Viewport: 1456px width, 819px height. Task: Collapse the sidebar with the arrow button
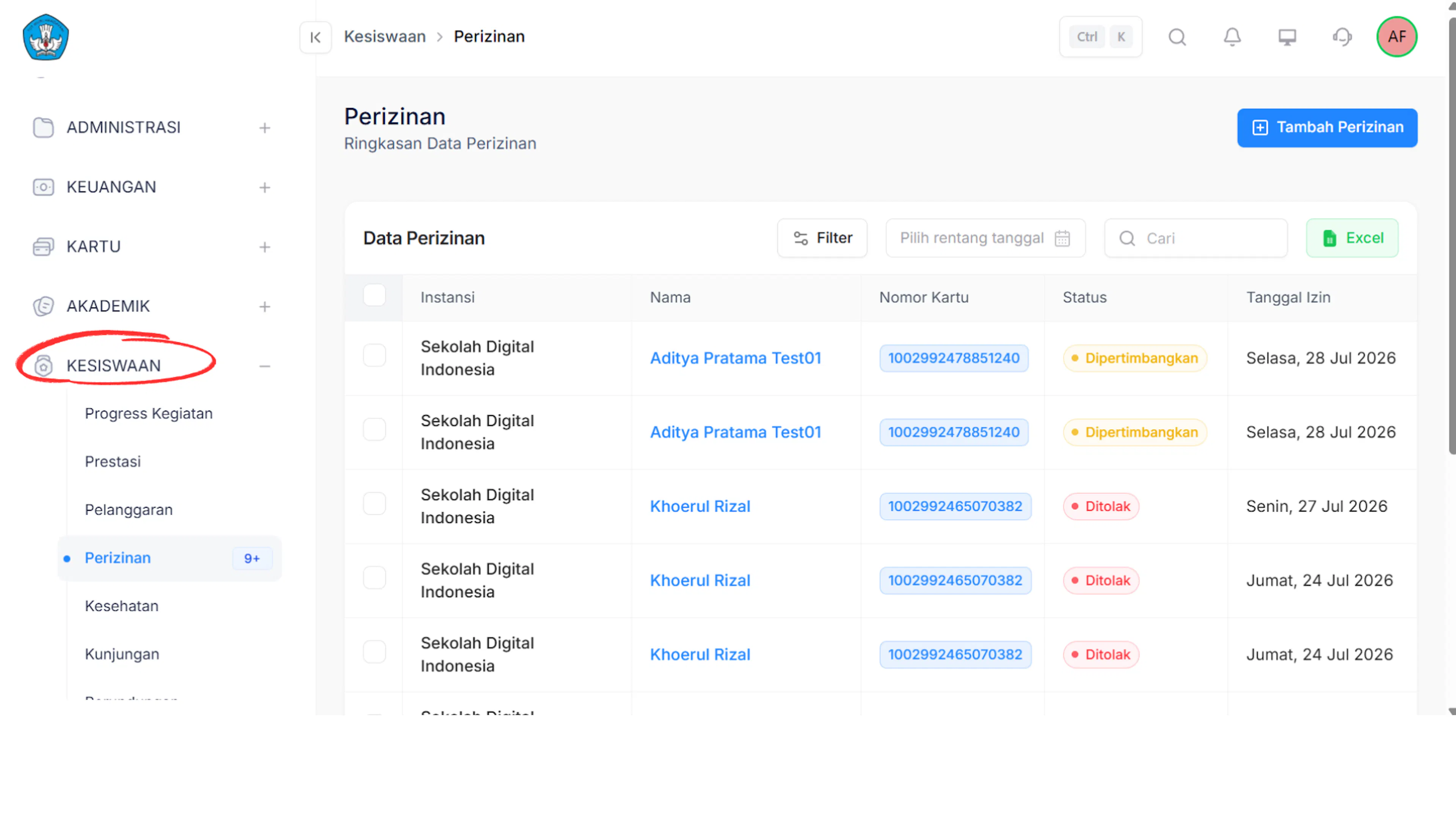[315, 37]
